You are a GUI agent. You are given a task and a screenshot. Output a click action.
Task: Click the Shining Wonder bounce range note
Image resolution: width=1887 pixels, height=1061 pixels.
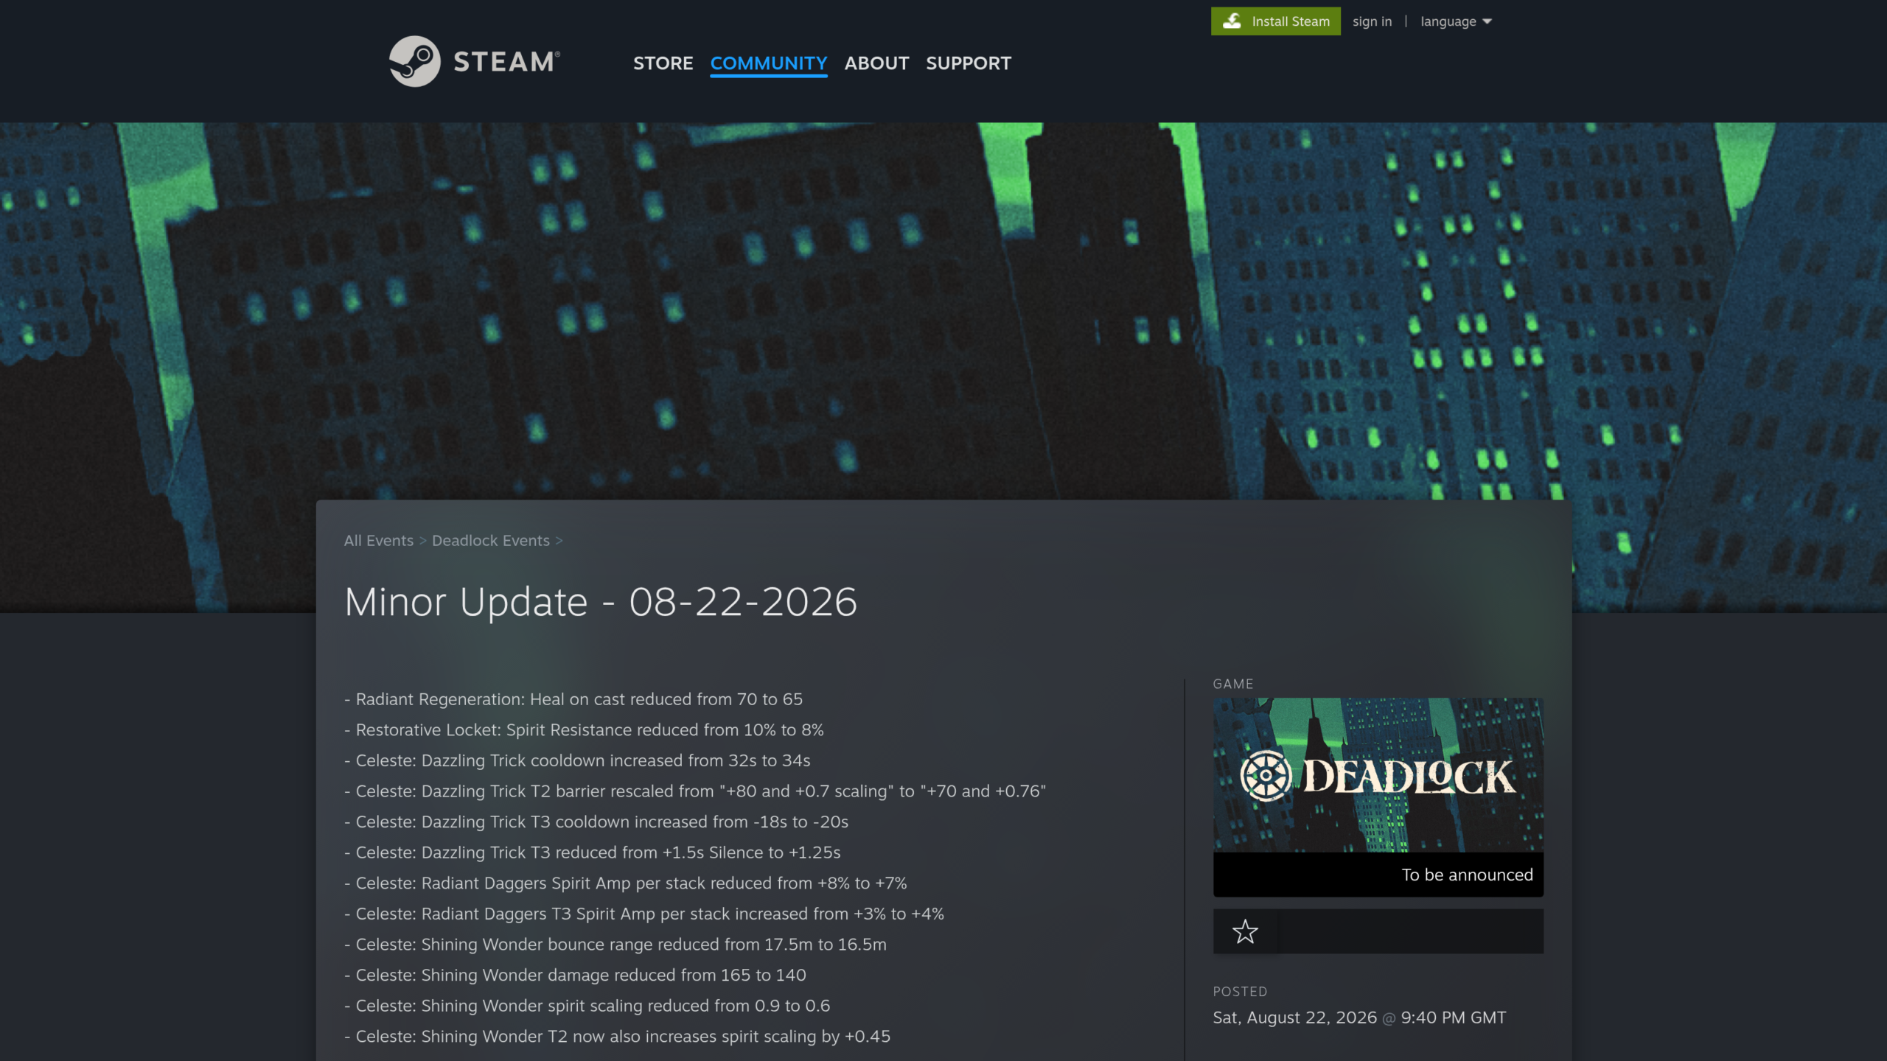coord(615,945)
